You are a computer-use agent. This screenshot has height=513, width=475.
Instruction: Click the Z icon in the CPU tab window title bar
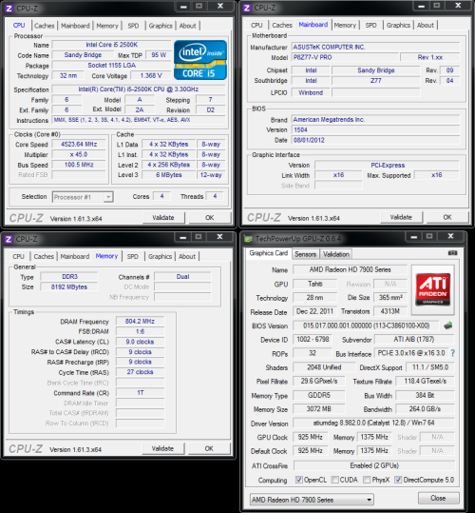[9, 9]
